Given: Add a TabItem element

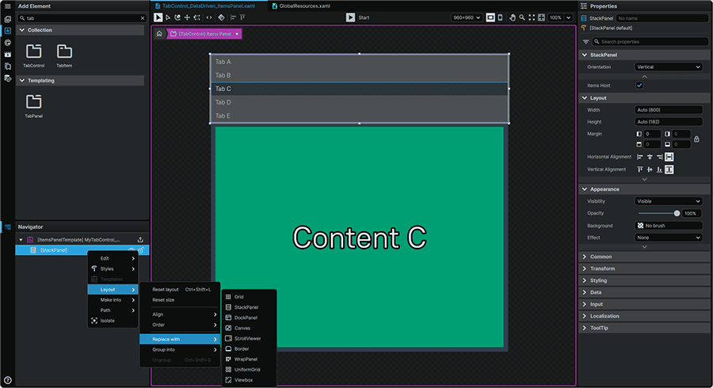Looking at the screenshot, I should 64,55.
